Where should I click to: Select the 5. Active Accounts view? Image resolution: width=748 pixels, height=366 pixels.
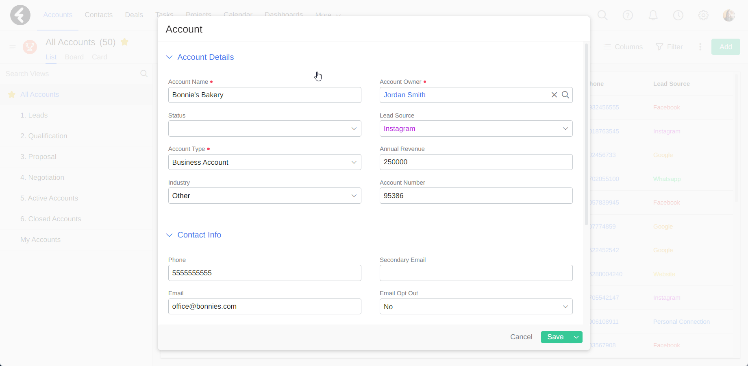pyautogui.click(x=49, y=198)
